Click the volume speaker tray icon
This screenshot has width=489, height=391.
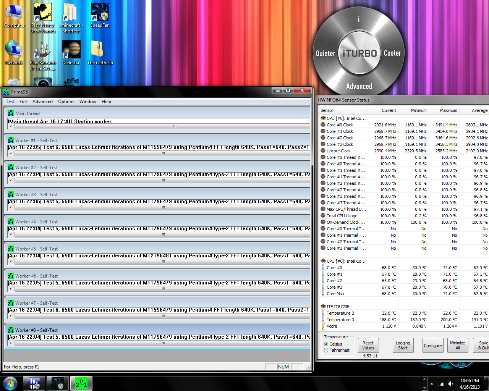450,384
